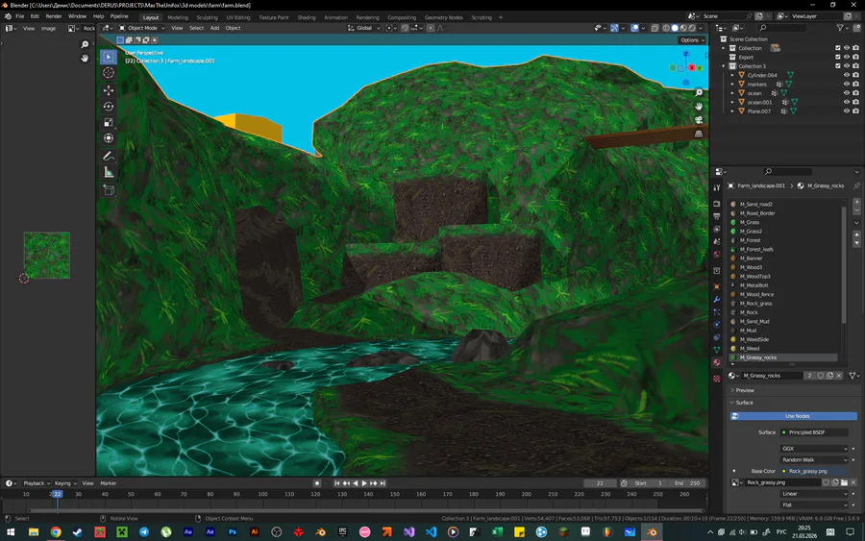Click the Base Color Rock_grassy.png field
This screenshot has width=865, height=541.
pos(814,471)
